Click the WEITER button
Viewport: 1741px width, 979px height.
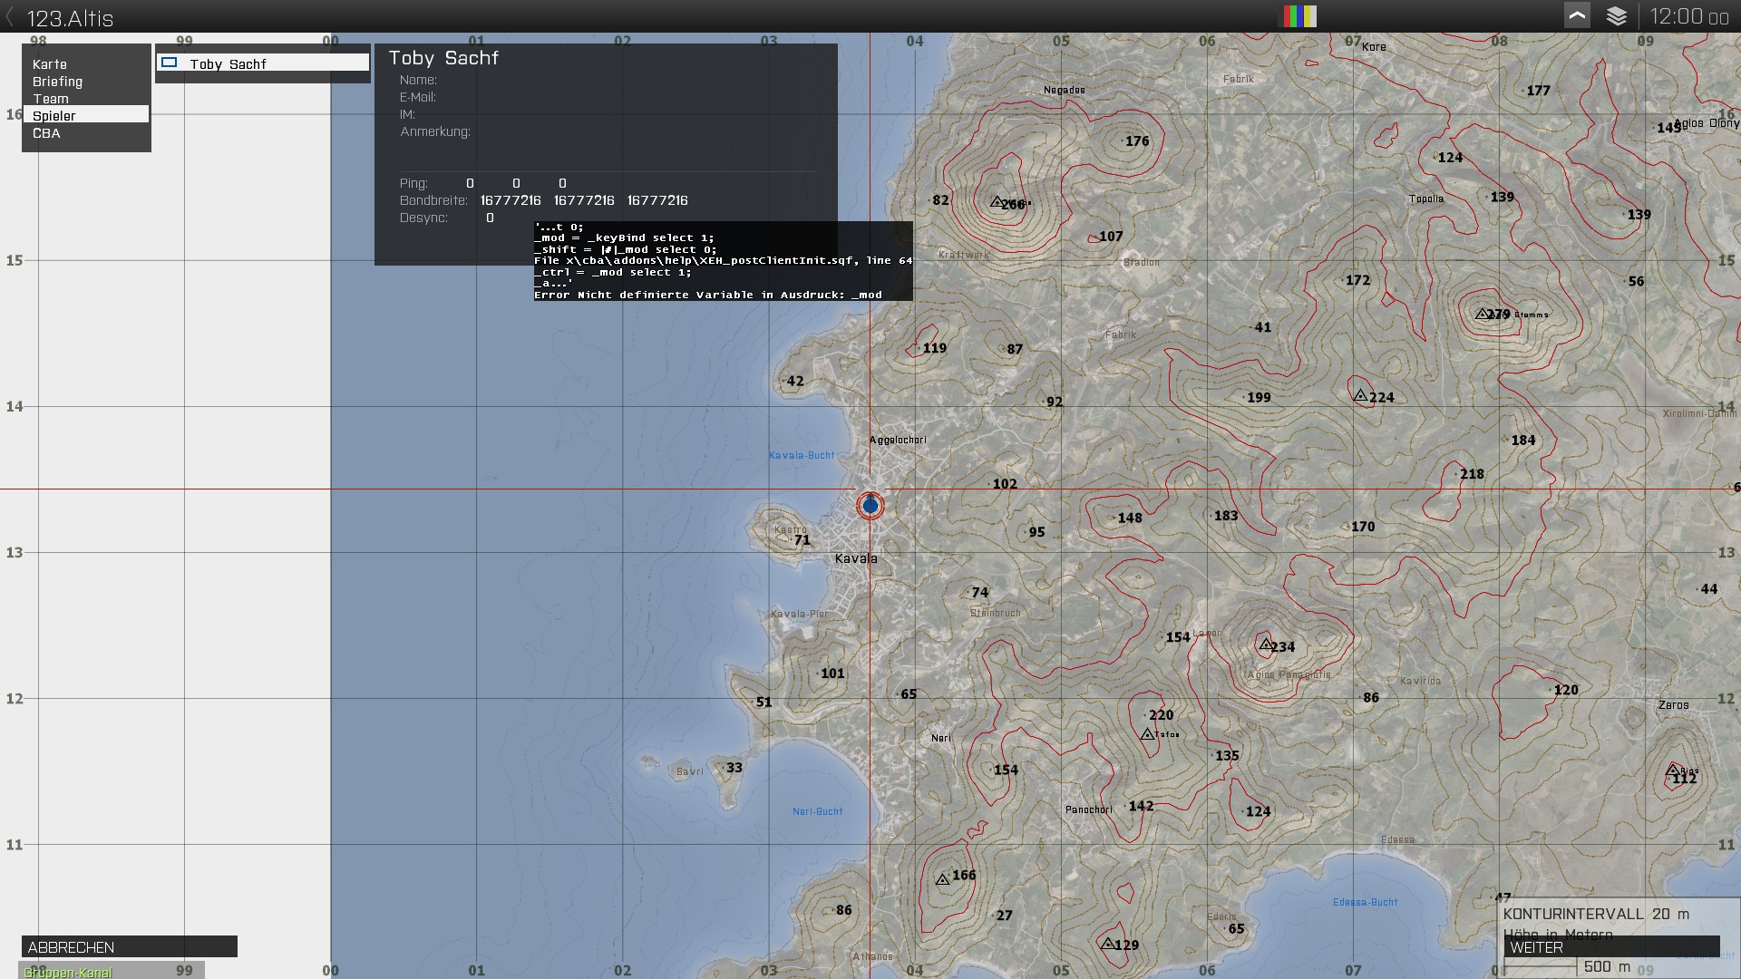tap(1611, 946)
